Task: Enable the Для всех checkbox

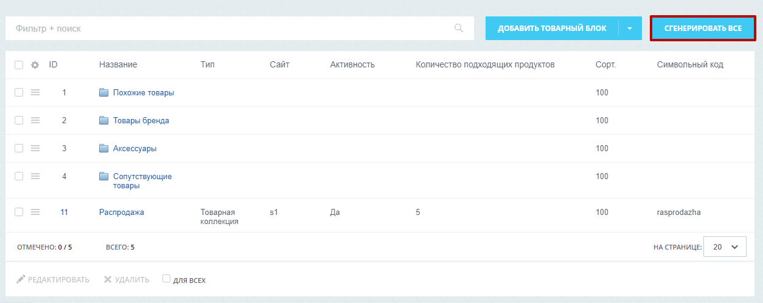Action: 166,279
